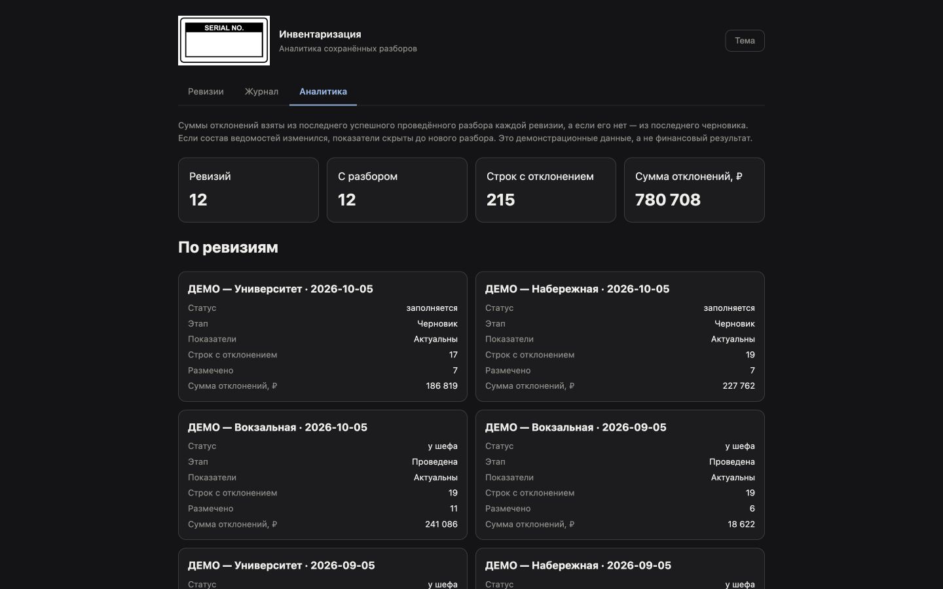This screenshot has width=943, height=589.
Task: Open the Ревизии tab
Action: (206, 92)
